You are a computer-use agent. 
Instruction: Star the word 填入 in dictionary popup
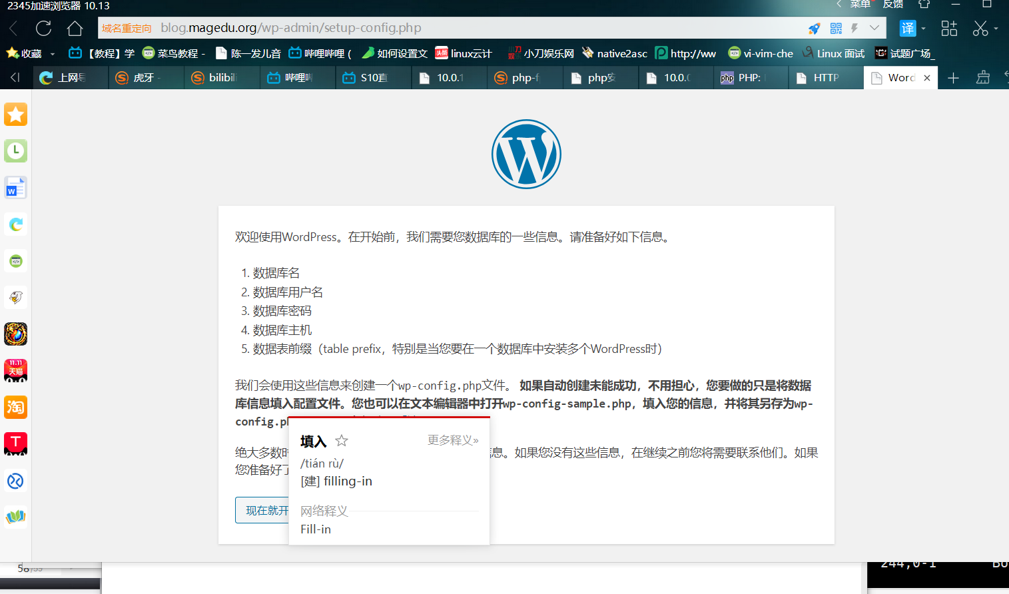tap(342, 441)
